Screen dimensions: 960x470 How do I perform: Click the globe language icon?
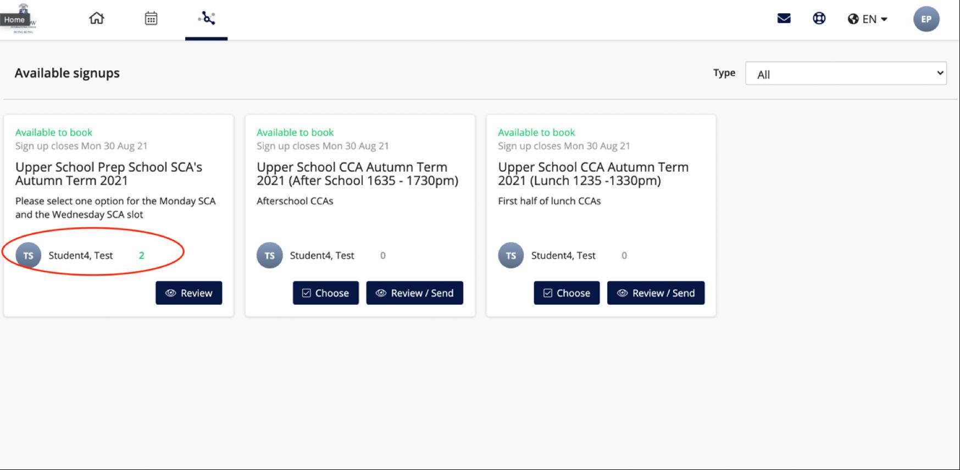click(x=853, y=19)
